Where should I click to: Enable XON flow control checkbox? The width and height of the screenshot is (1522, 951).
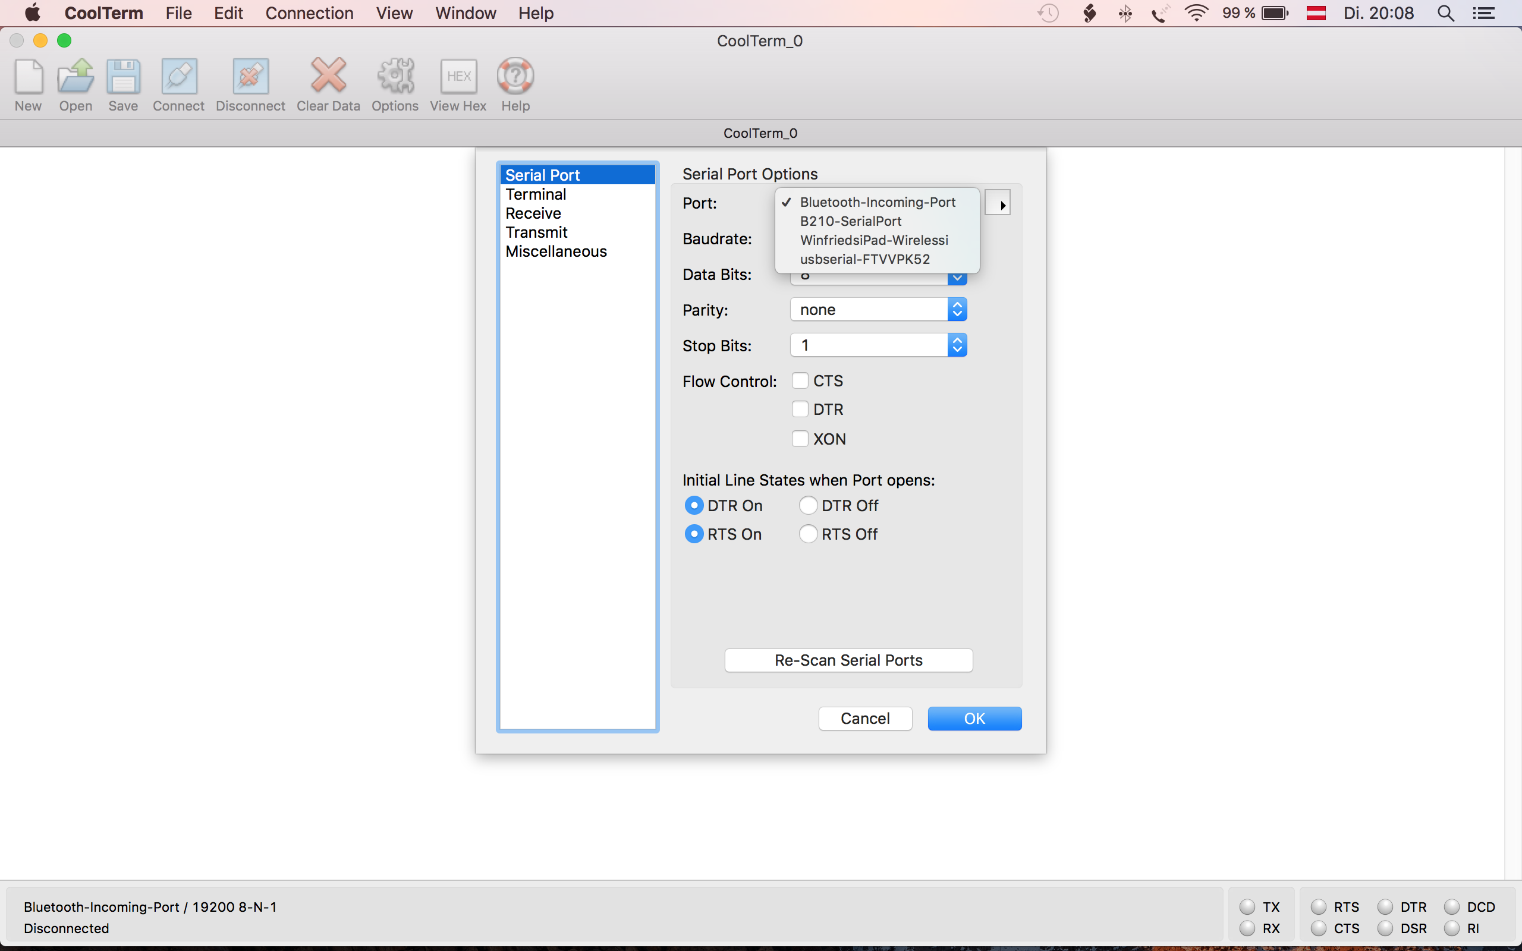800,439
